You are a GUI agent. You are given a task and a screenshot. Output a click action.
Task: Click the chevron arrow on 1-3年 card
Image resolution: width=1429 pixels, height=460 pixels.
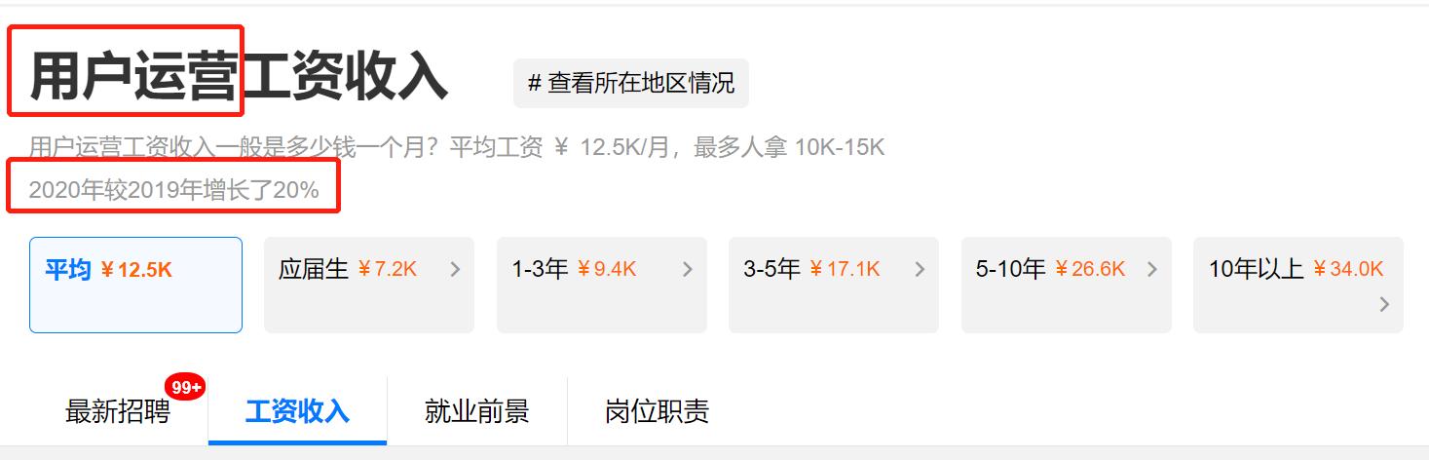pos(687,270)
